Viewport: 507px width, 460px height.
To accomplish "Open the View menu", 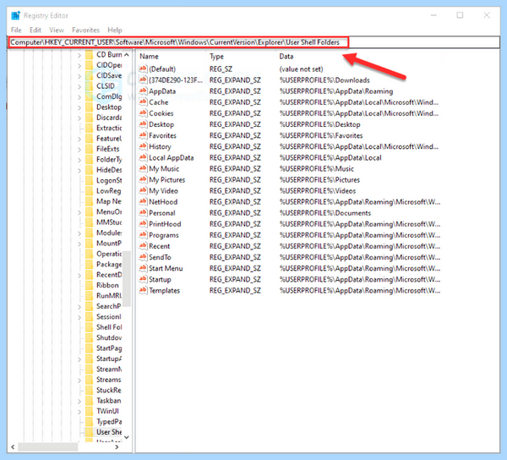I will 57,30.
